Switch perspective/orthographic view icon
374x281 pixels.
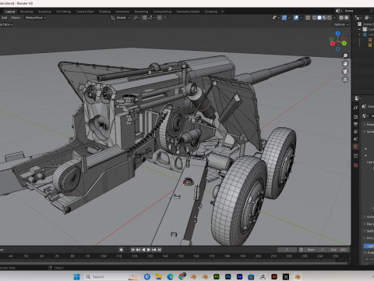[345, 80]
